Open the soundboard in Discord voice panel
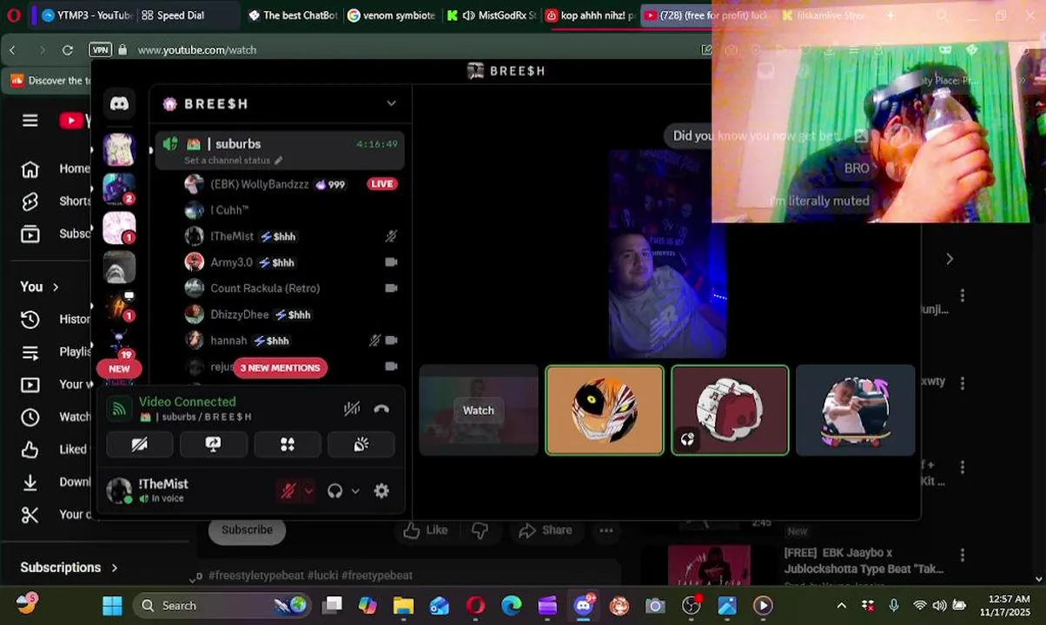Screen dimensions: 1046x625 [361, 444]
